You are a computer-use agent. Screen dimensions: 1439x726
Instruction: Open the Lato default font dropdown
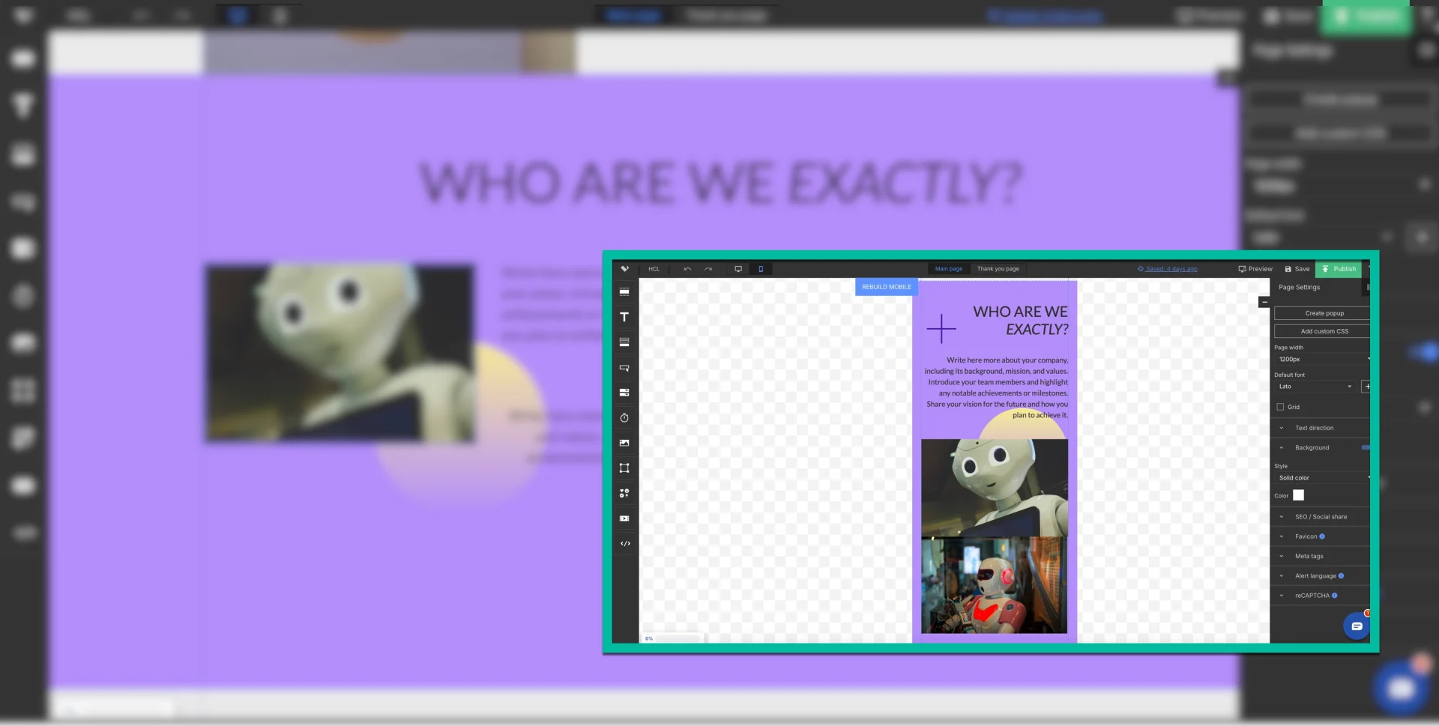click(1315, 386)
